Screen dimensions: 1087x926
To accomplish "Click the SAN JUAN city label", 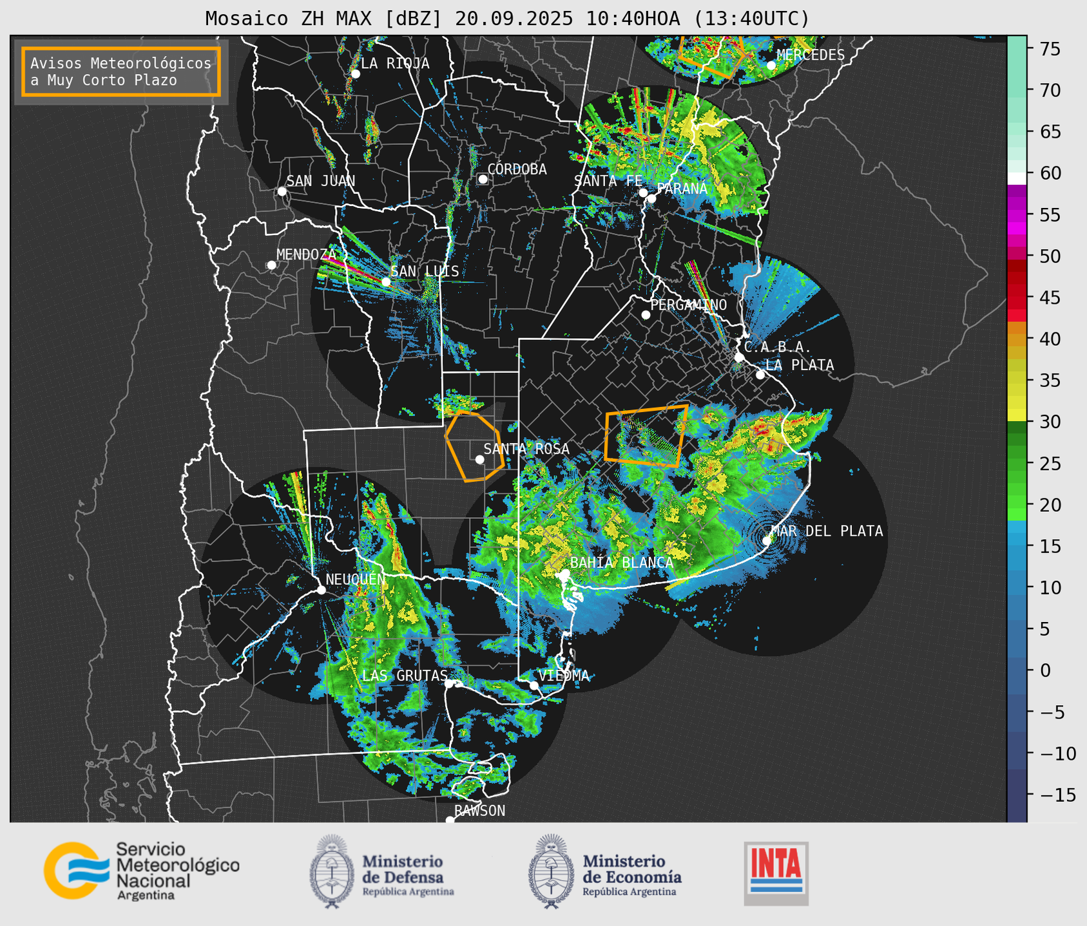I will (321, 181).
